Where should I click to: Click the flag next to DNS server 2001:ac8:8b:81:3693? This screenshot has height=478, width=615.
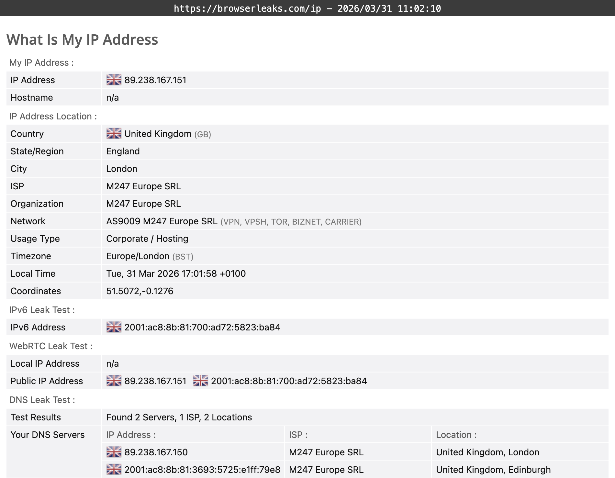click(114, 469)
